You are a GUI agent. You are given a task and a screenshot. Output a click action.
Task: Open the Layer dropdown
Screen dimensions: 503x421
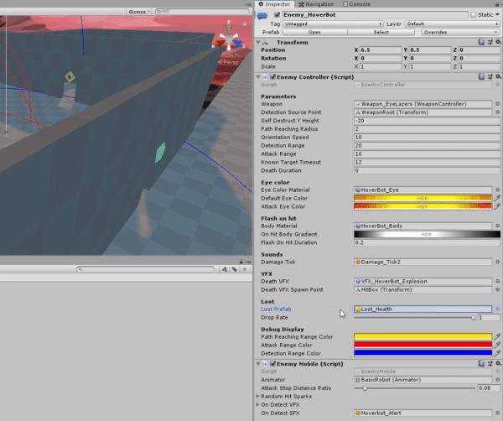(x=453, y=23)
